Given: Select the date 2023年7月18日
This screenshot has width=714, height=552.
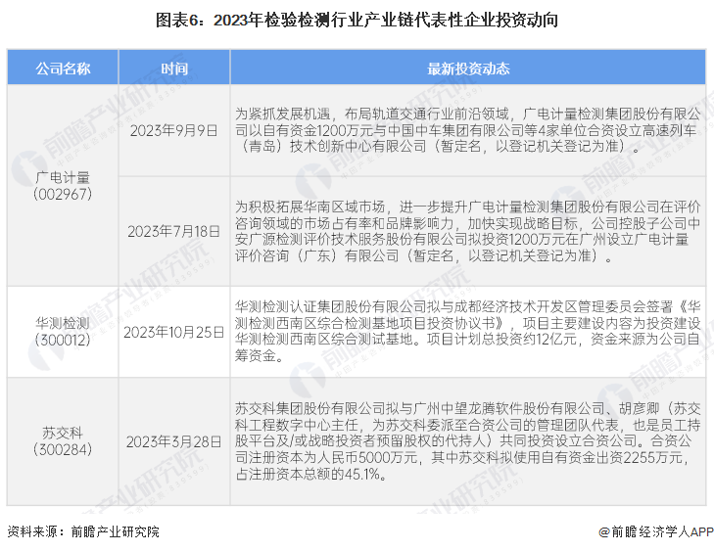Looking at the screenshot, I should pyautogui.click(x=174, y=231).
